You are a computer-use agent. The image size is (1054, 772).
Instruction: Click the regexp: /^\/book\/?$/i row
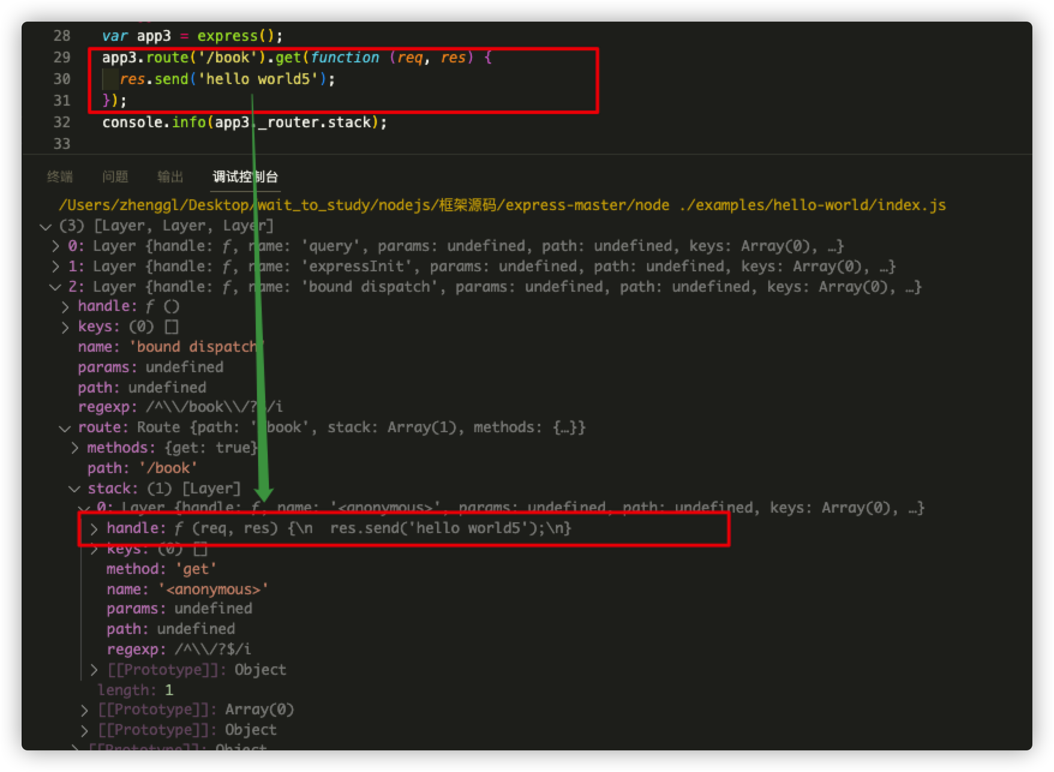pos(180,407)
